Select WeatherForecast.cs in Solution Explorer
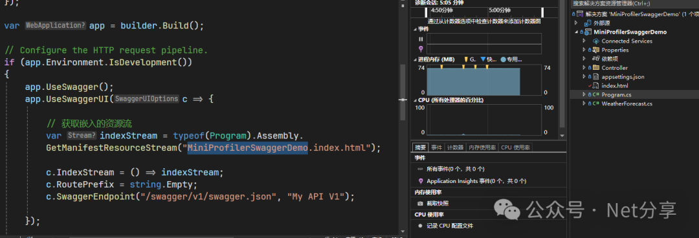Image resolution: width=699 pixels, height=238 pixels. (x=627, y=103)
